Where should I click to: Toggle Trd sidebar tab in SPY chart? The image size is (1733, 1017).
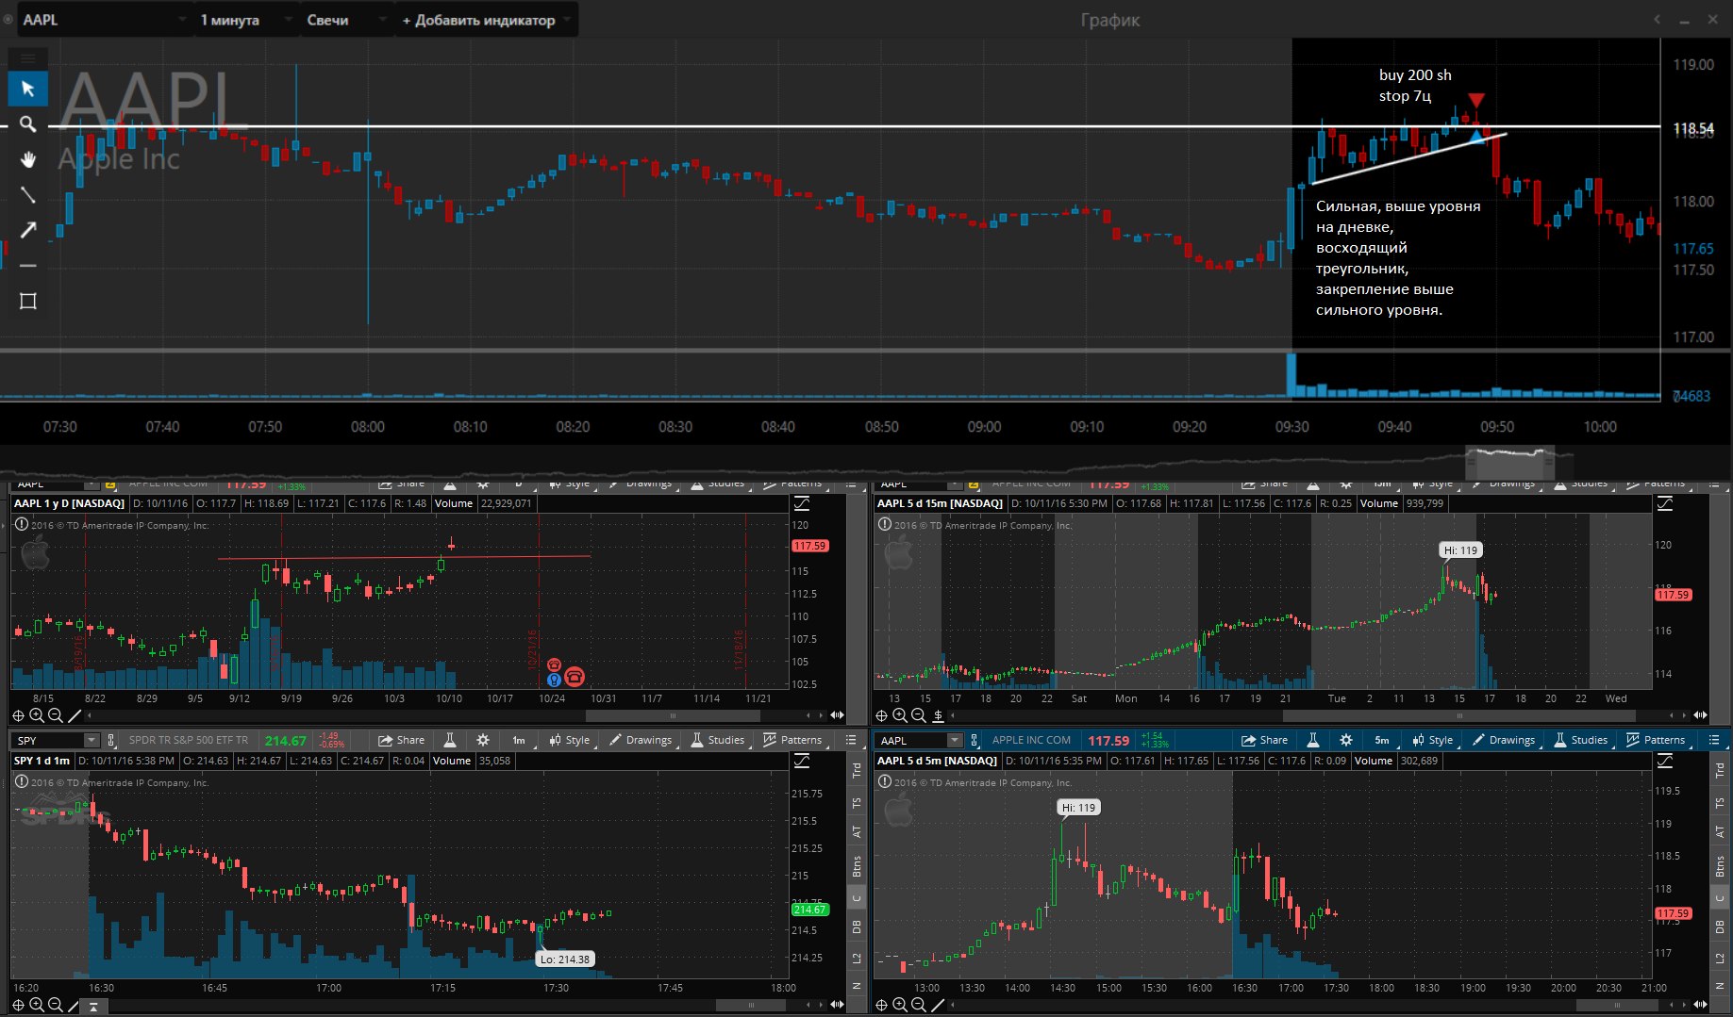[x=857, y=769]
